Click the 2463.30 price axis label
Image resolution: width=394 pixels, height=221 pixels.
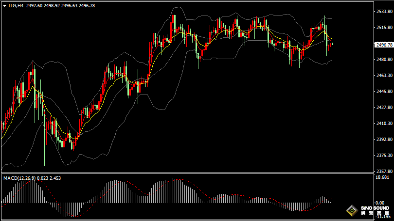pyautogui.click(x=383, y=76)
